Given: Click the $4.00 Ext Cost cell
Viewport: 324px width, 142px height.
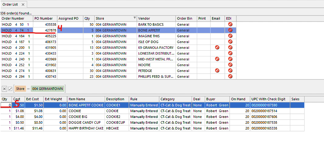Looking at the screenshot, I should pos(34,117).
